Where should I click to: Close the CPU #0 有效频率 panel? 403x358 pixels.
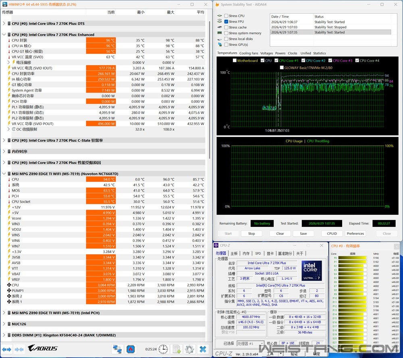[x=397, y=246]
